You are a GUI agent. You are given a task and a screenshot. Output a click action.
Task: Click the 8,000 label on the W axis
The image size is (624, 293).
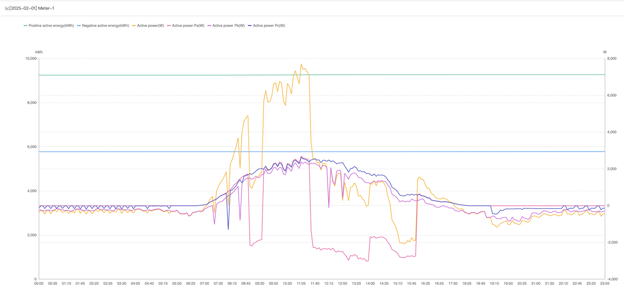coord(611,59)
